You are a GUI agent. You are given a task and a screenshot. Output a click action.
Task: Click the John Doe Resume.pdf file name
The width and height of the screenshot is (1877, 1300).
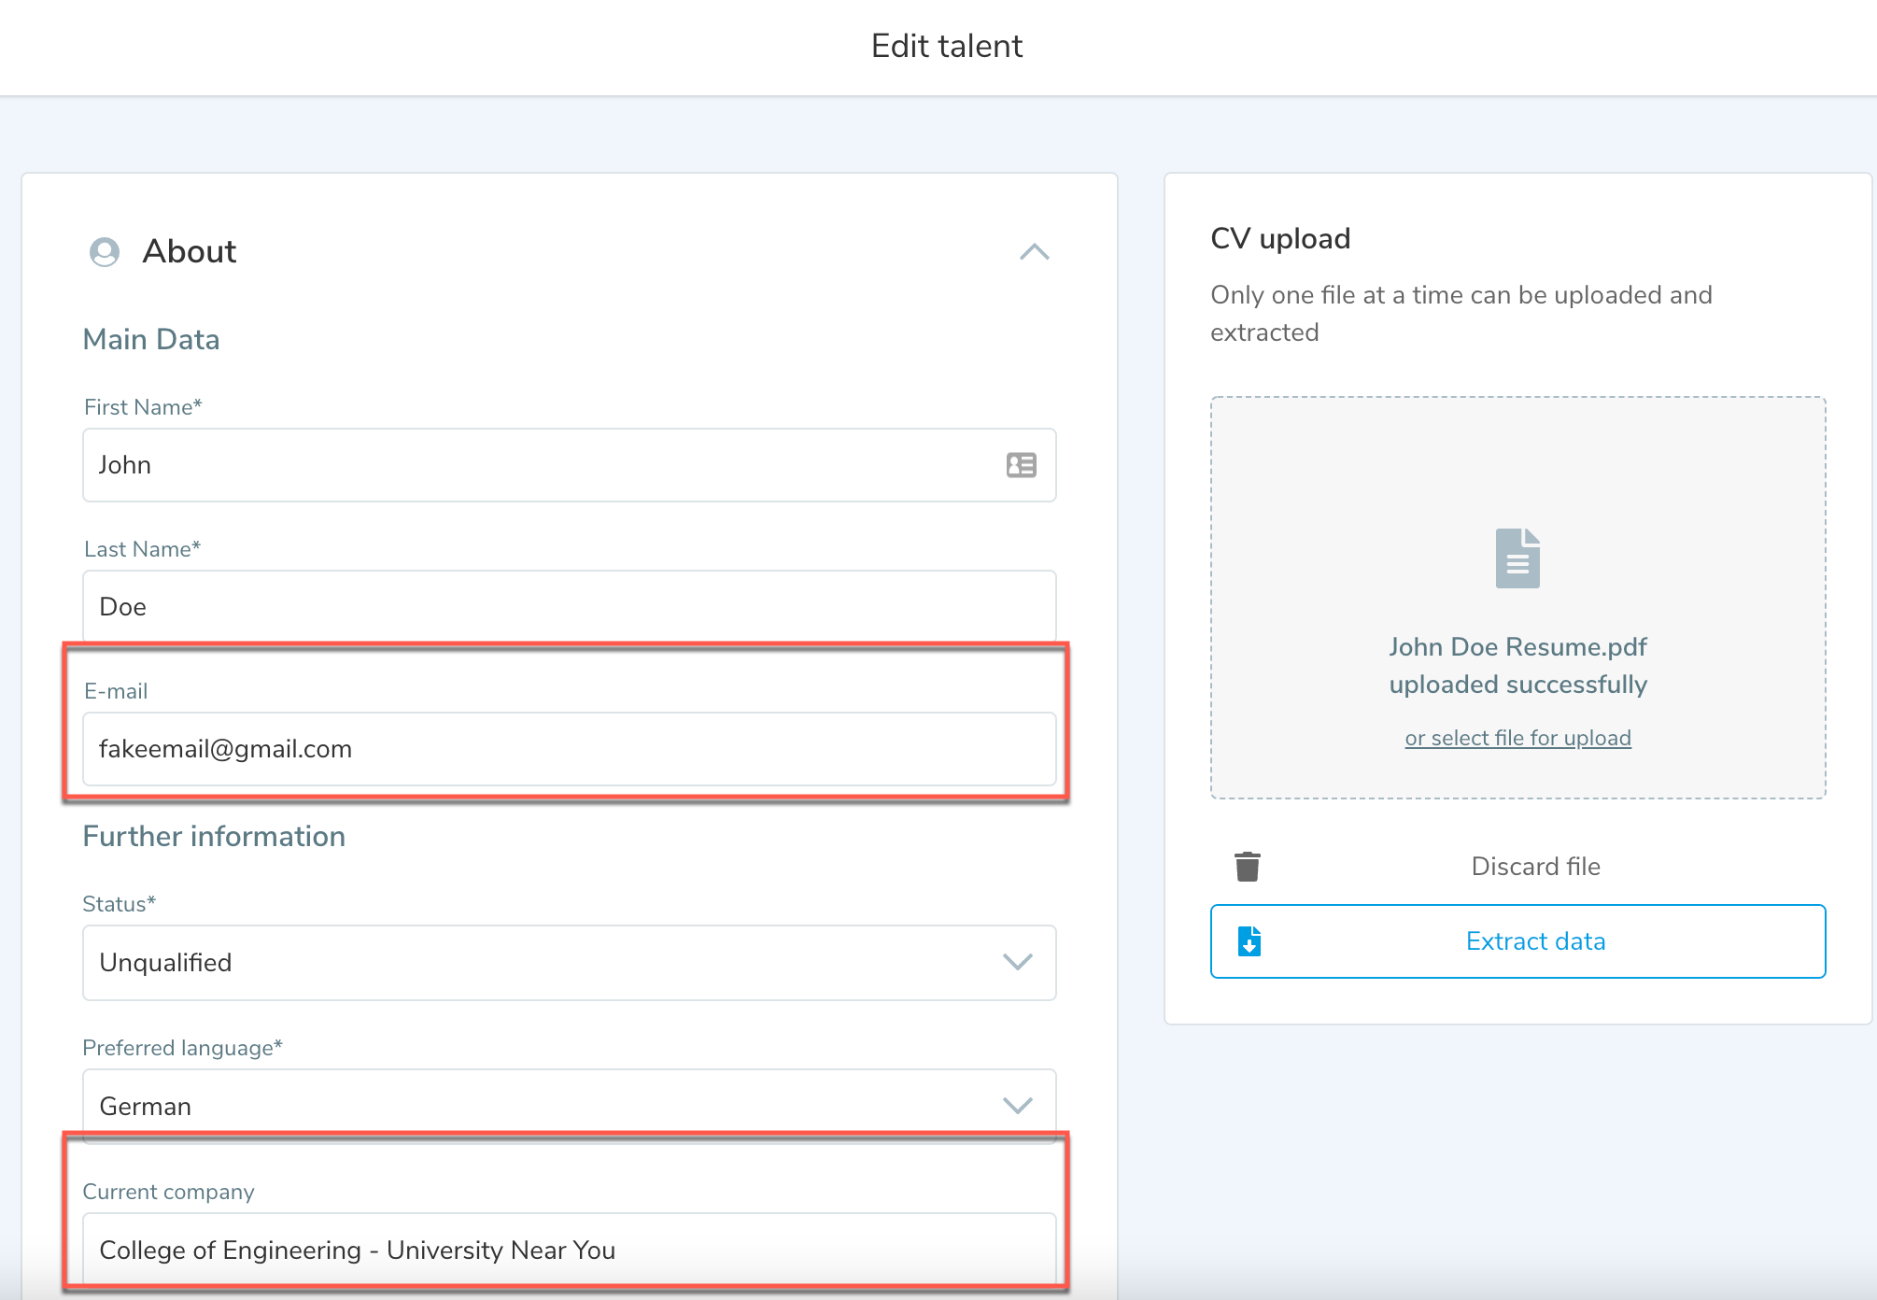pyautogui.click(x=1517, y=646)
